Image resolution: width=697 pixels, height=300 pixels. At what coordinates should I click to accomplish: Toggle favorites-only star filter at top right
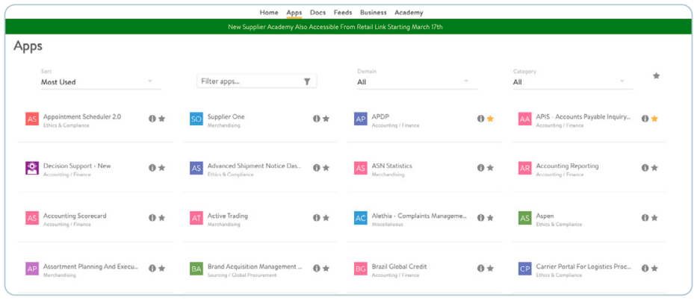pyautogui.click(x=656, y=76)
